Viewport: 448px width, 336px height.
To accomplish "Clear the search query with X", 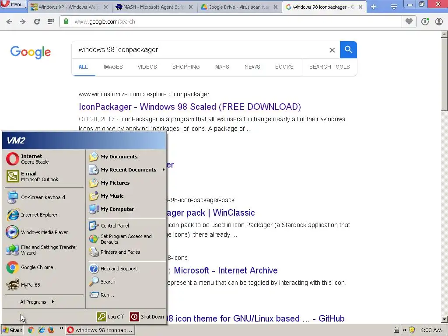I will click(x=332, y=50).
